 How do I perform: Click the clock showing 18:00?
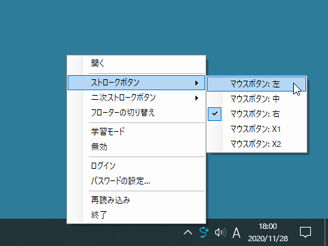pyautogui.click(x=268, y=232)
